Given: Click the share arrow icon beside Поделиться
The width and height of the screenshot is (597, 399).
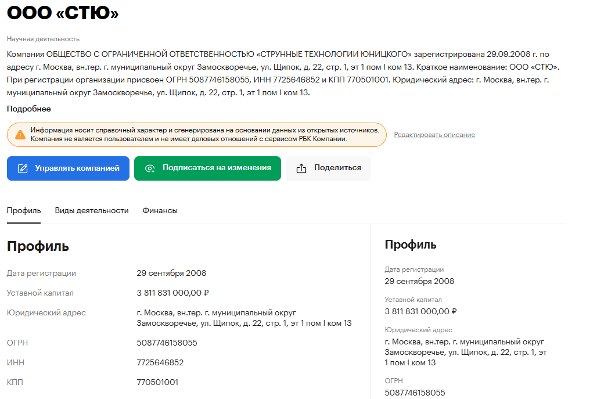Looking at the screenshot, I should (301, 168).
